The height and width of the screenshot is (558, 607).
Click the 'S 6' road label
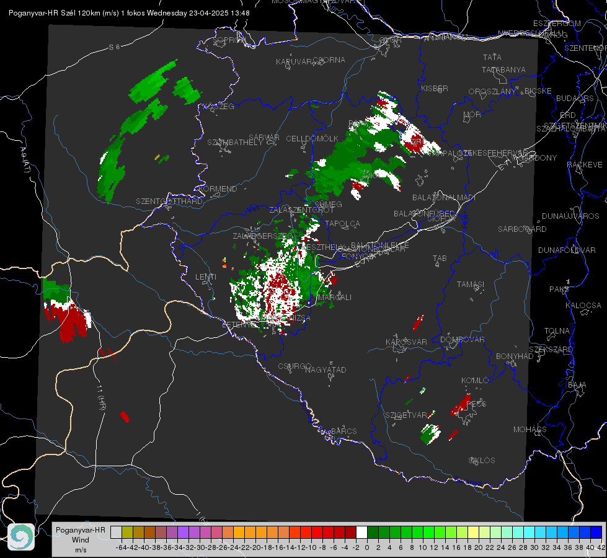114,47
